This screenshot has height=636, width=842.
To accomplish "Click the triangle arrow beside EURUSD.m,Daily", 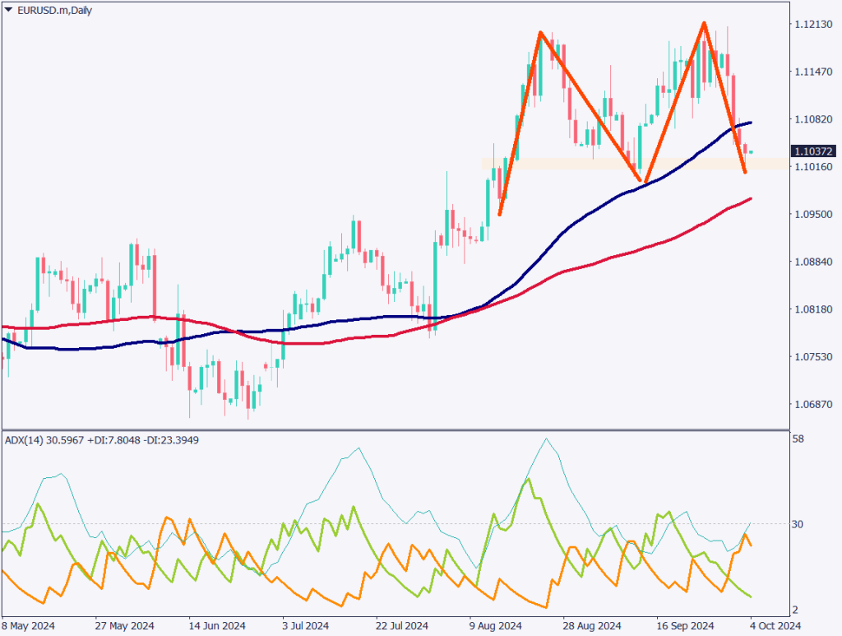I will click(9, 9).
